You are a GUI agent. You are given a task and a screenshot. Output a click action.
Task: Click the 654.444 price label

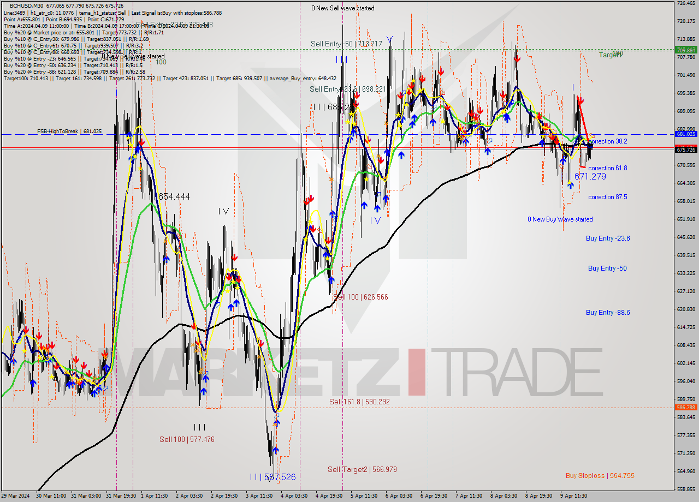coord(174,196)
